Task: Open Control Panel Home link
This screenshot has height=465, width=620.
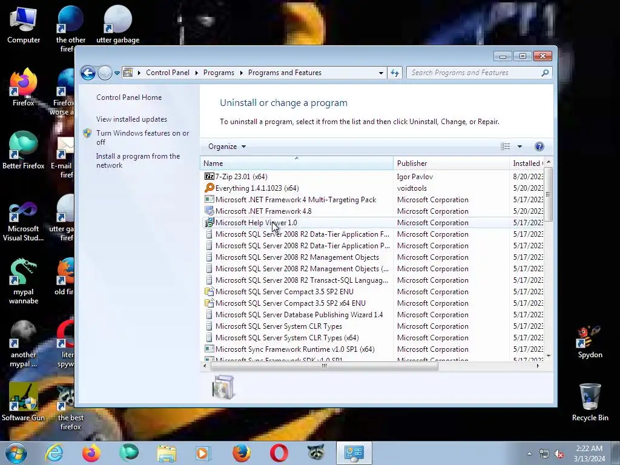Action: [x=129, y=97]
